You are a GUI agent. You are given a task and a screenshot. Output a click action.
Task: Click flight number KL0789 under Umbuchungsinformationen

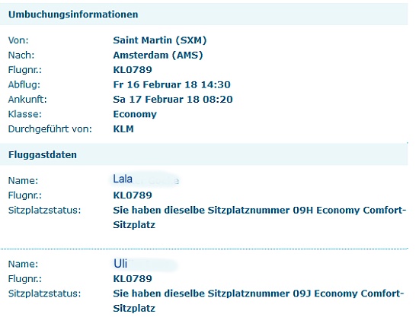[133, 70]
